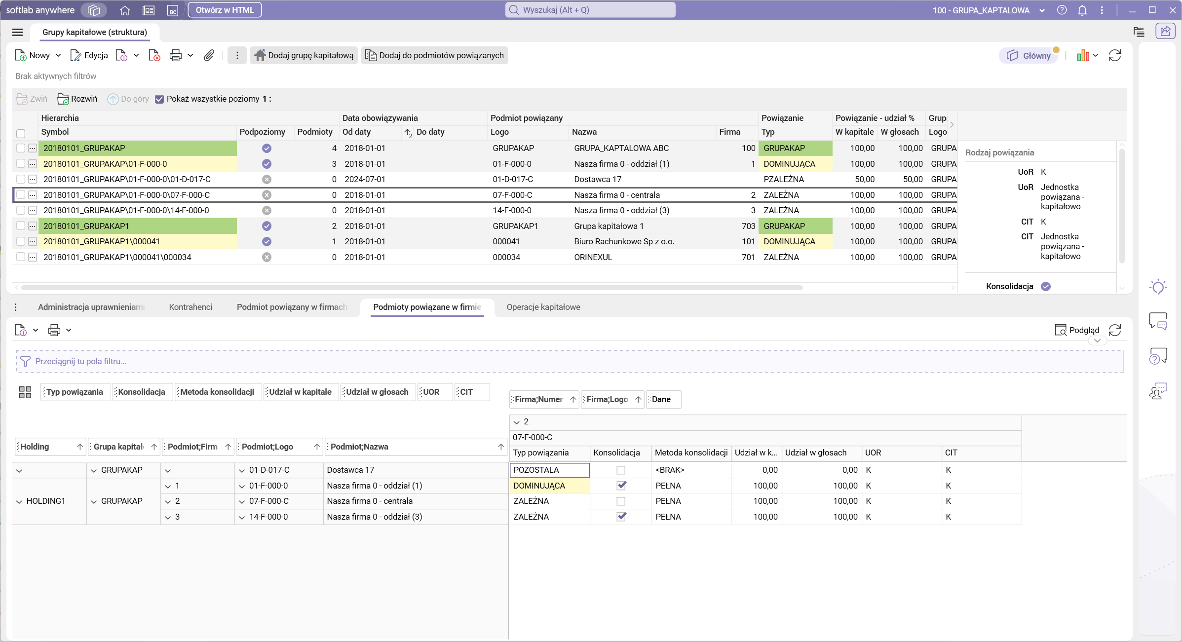This screenshot has width=1182, height=642.
Task: Click Dodaj grupę kapitałową button
Action: tap(304, 55)
